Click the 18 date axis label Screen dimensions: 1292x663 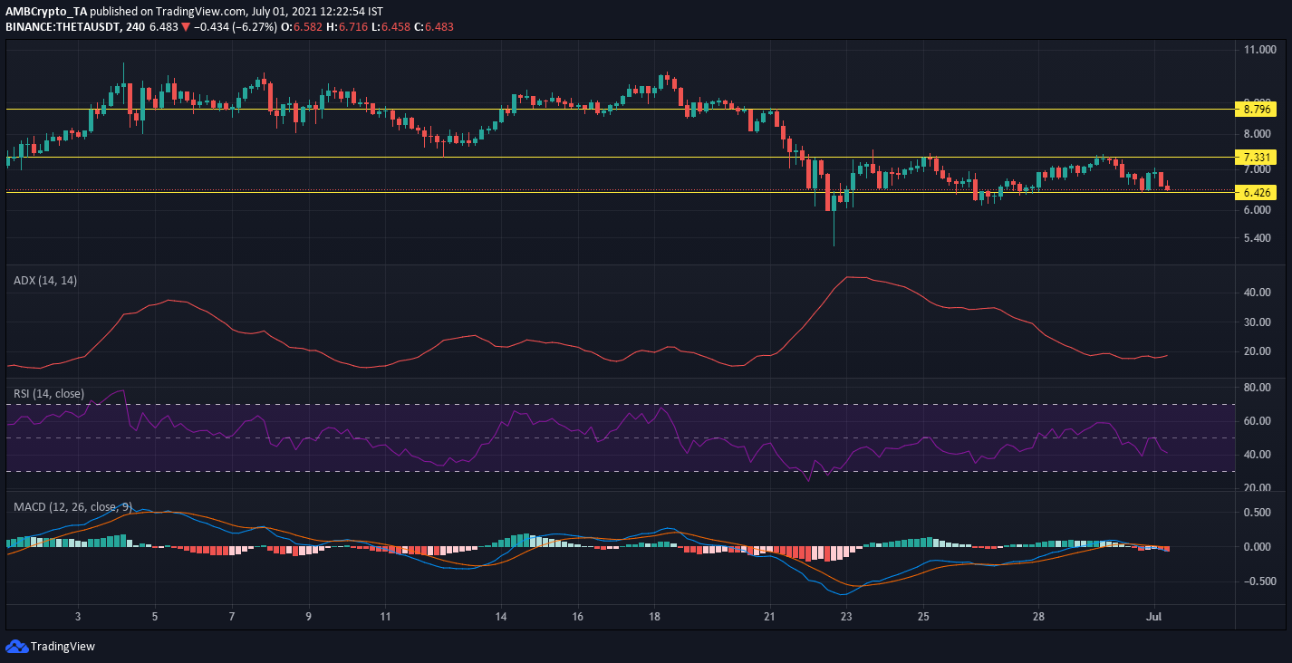654,617
